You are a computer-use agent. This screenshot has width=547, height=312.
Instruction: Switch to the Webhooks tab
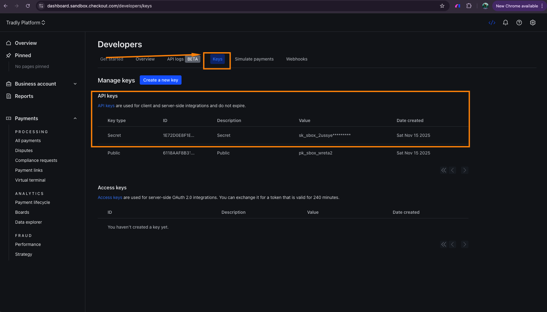(x=297, y=59)
